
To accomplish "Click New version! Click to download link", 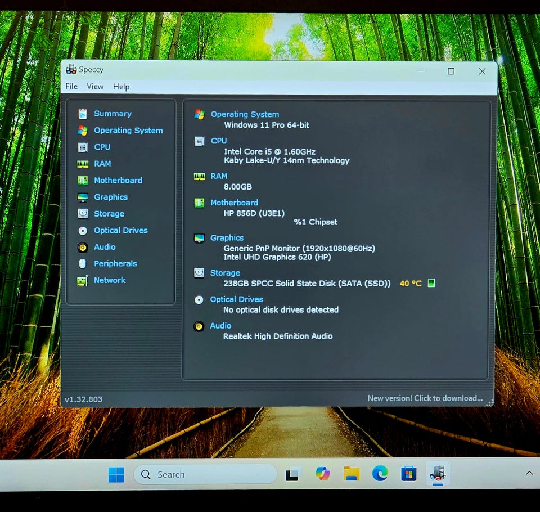I will click(x=425, y=398).
